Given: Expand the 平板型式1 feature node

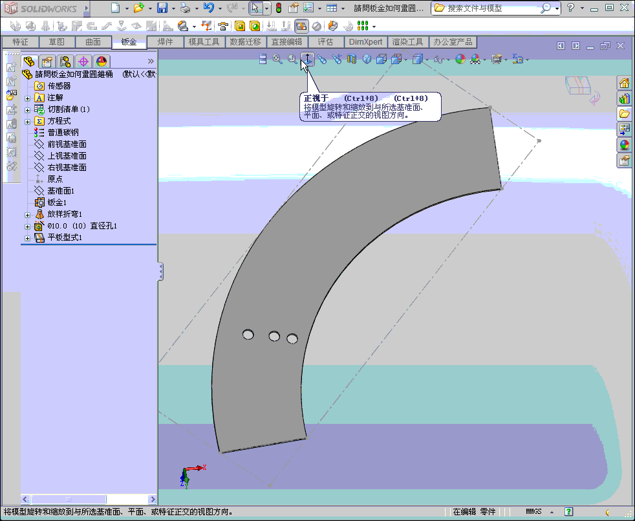Looking at the screenshot, I should click(x=28, y=238).
